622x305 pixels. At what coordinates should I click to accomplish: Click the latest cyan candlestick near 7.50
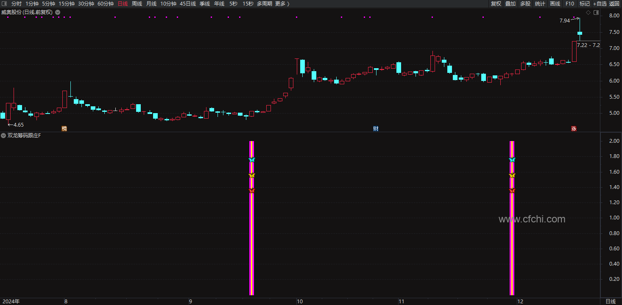[580, 33]
